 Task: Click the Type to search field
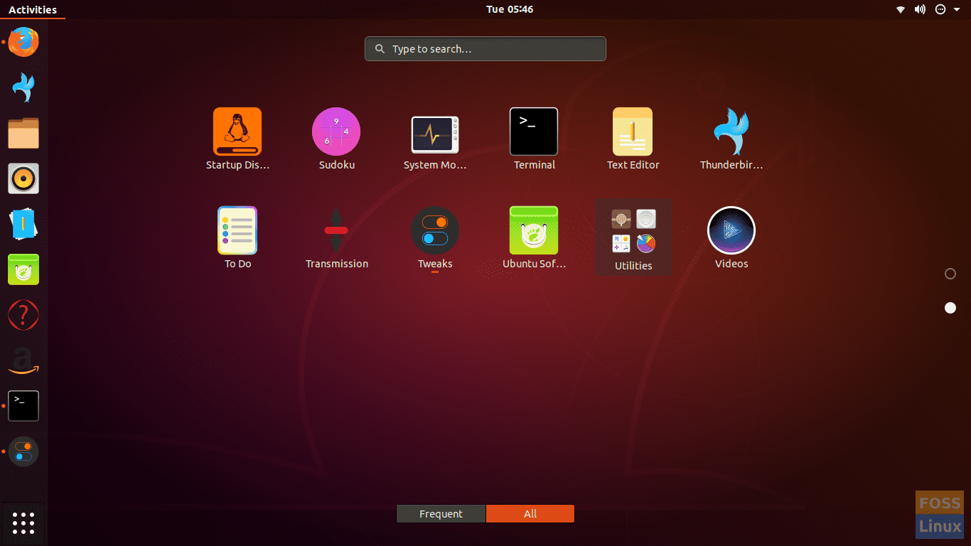[x=485, y=49]
